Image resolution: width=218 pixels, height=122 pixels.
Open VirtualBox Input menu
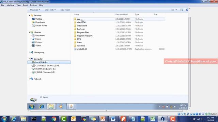pyautogui.click(x=25, y=5)
